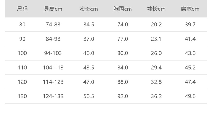Viewport: 212px width, 115px height.
Task: Select the 104-113 height cell
Action: [x=53, y=68]
